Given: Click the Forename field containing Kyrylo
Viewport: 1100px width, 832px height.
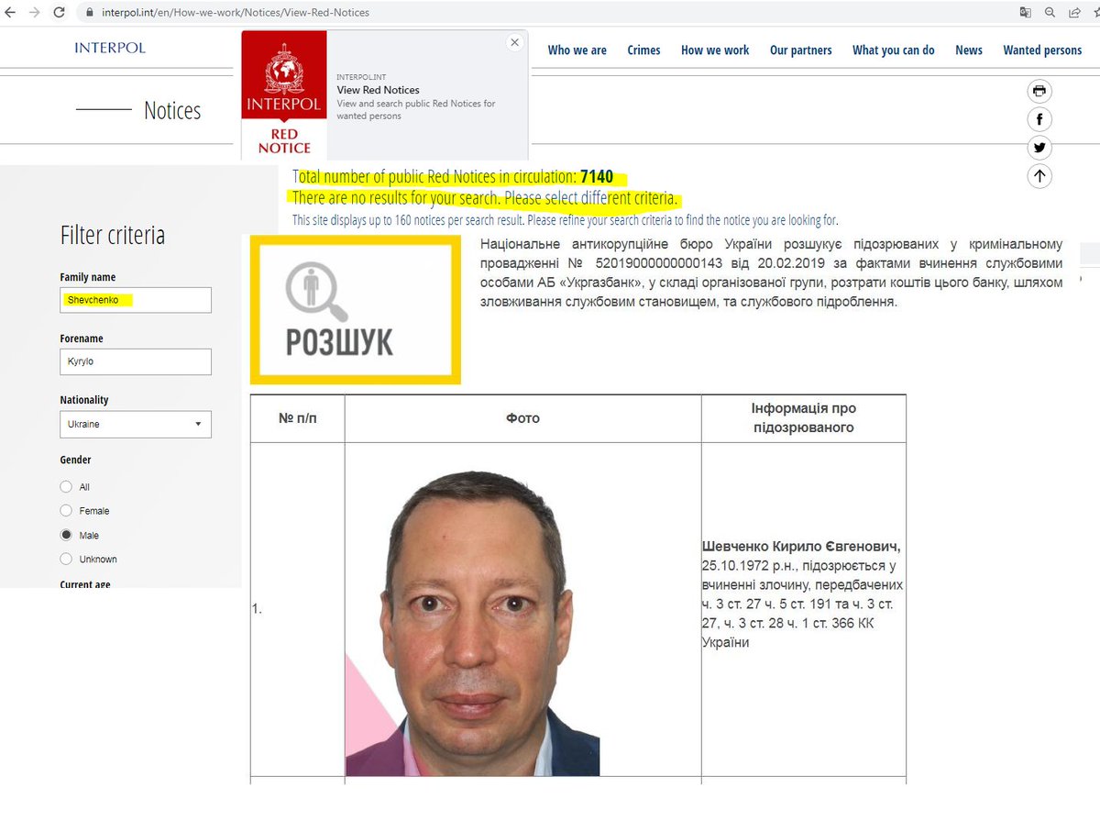Looking at the screenshot, I should pyautogui.click(x=136, y=361).
